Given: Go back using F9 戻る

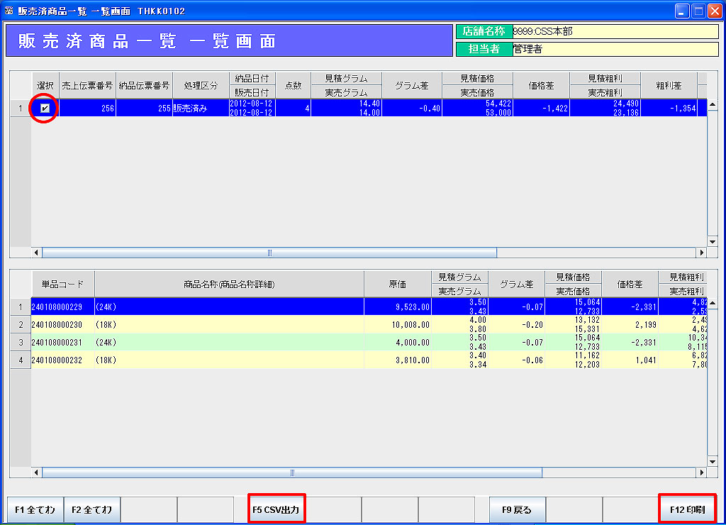Looking at the screenshot, I should tap(517, 509).
